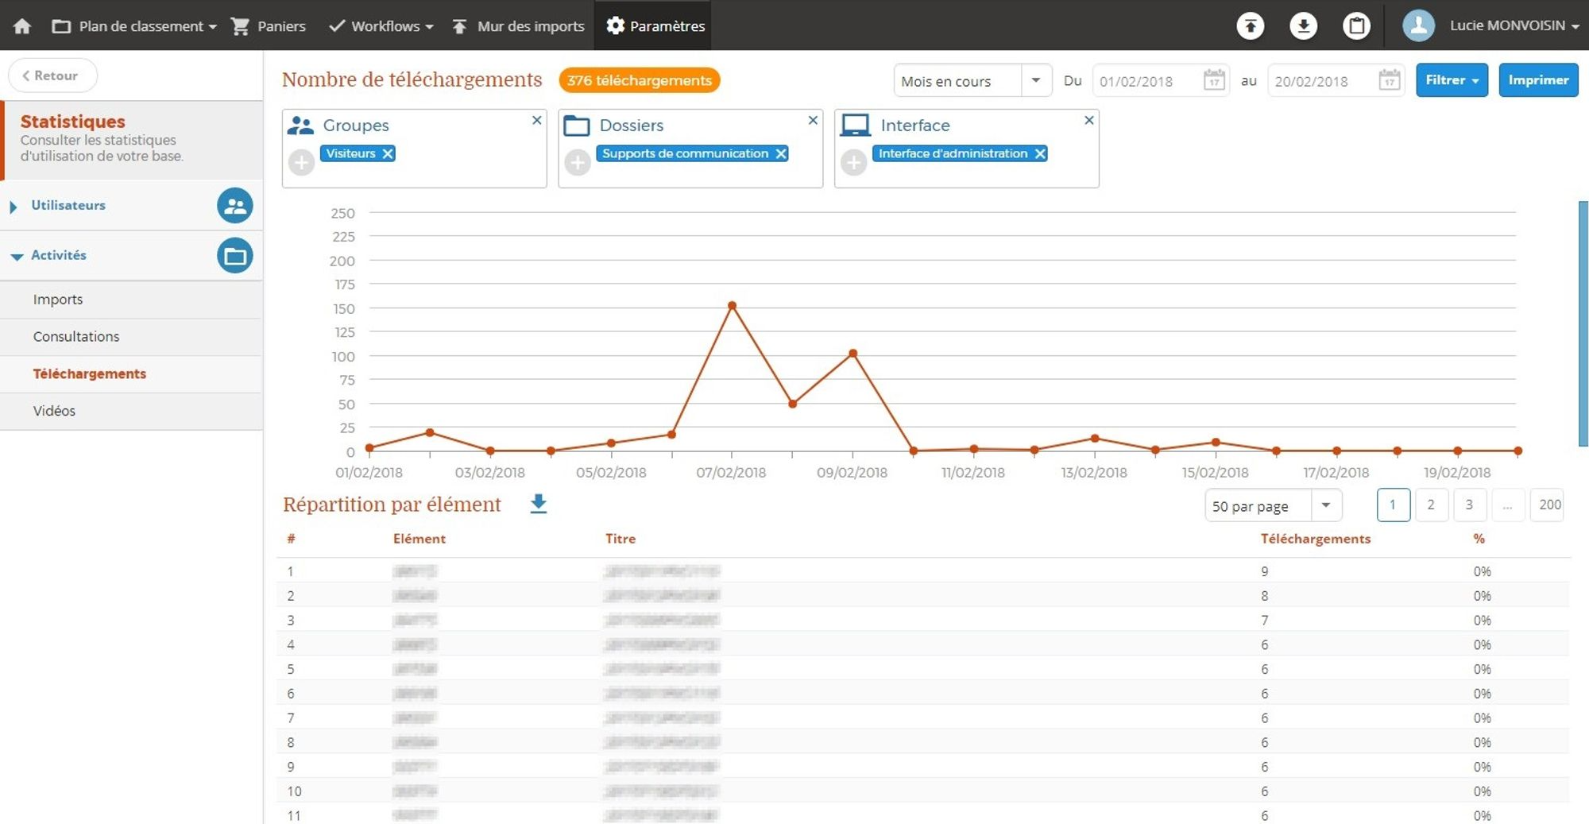This screenshot has width=1589, height=824.
Task: Click the upload circle icon in the top bar
Action: [x=1251, y=26]
